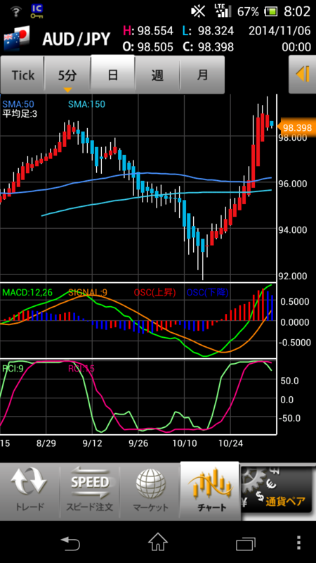The height and width of the screenshot is (563, 316).
Task: Open the overflow three-dot menu
Action: (299, 542)
